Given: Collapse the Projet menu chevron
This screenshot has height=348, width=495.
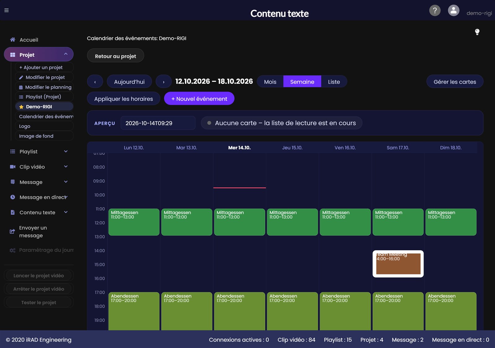Looking at the screenshot, I should pyautogui.click(x=66, y=54).
